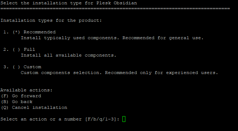Click the Full option label
This screenshot has height=131, width=238.
(29, 50)
